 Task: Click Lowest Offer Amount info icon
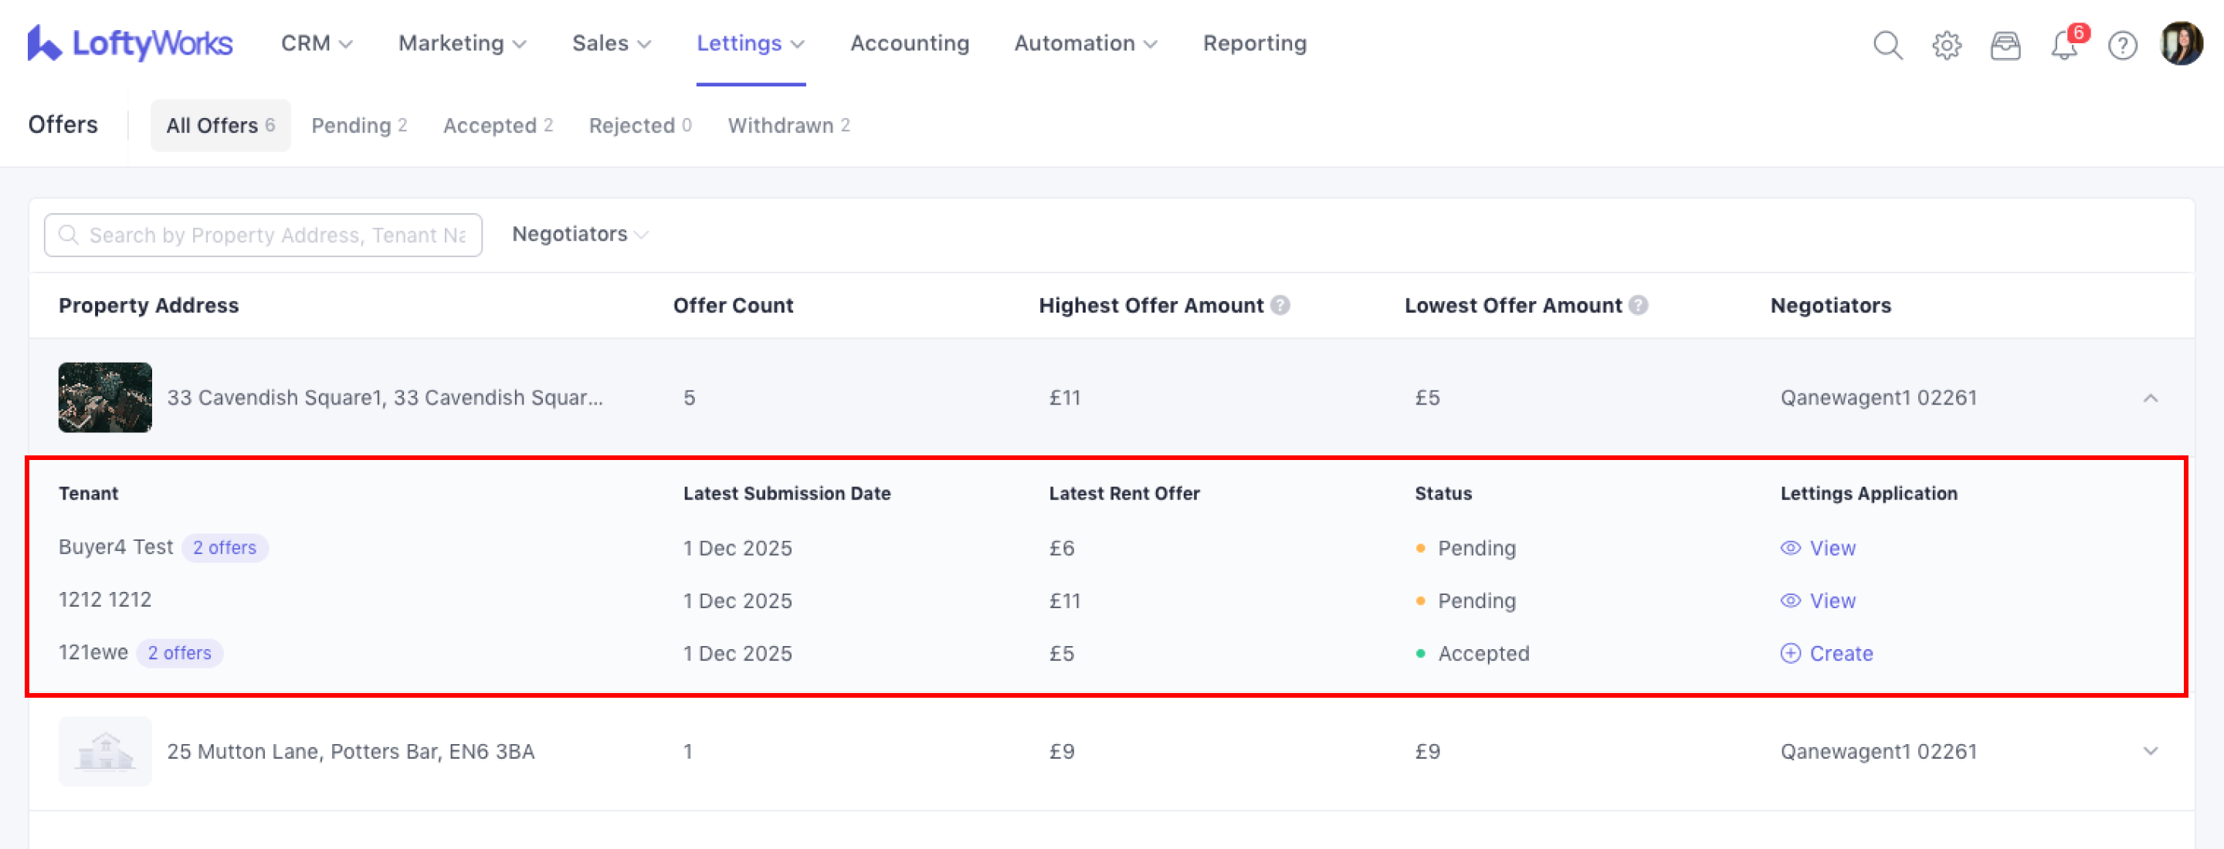pyautogui.click(x=1638, y=306)
